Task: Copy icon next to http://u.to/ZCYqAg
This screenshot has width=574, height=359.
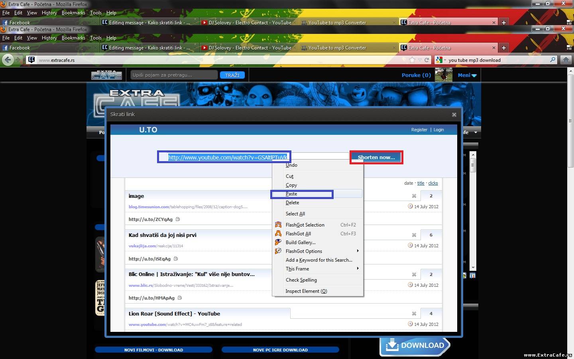Action: (x=178, y=219)
